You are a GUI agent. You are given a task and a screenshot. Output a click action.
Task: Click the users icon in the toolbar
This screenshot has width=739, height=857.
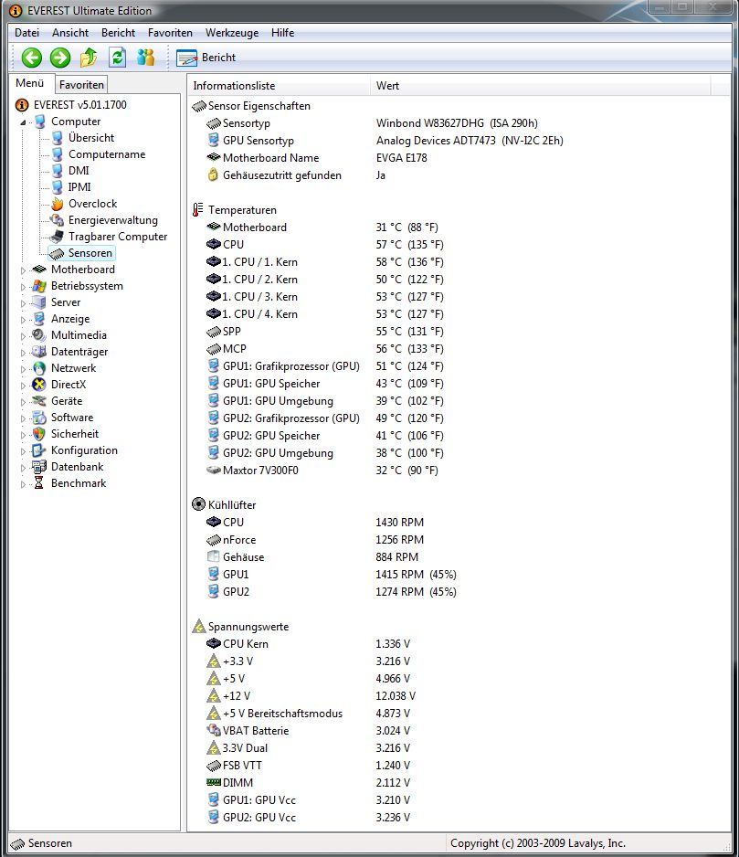point(145,58)
